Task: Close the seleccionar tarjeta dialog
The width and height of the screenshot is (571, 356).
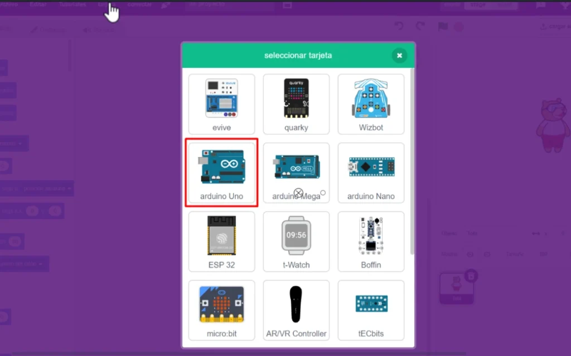Action: [399, 55]
